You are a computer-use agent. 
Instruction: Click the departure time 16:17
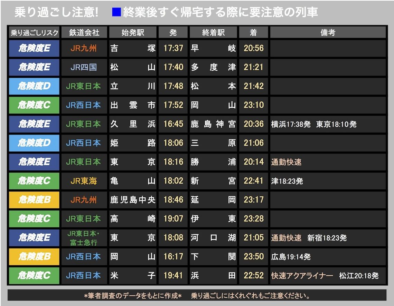coord(173,257)
